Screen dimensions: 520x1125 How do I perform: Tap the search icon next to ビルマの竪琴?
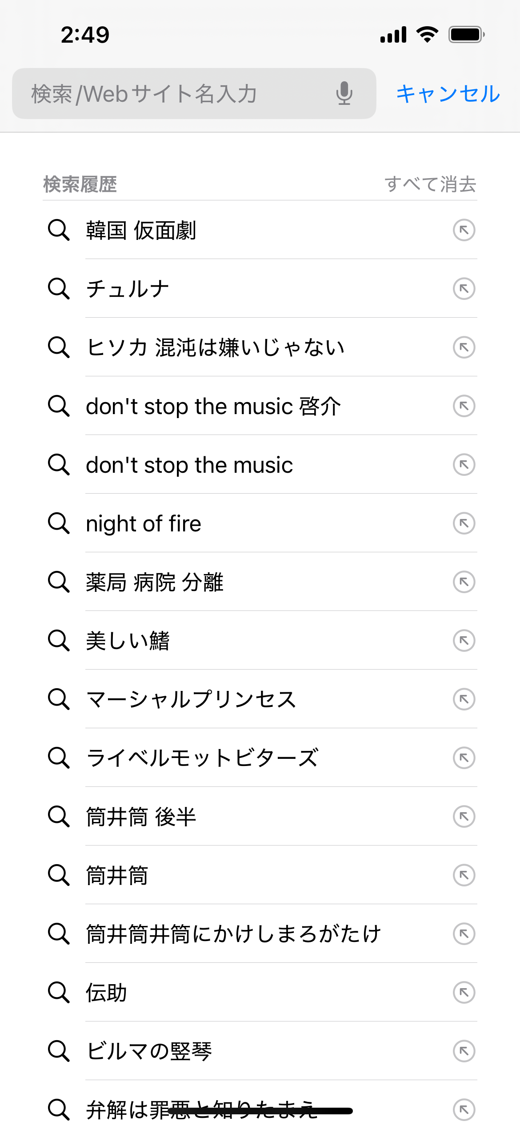pyautogui.click(x=59, y=1051)
